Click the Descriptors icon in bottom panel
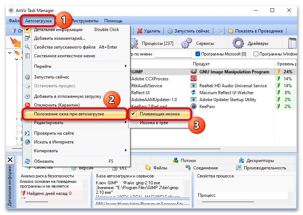 pos(242,161)
